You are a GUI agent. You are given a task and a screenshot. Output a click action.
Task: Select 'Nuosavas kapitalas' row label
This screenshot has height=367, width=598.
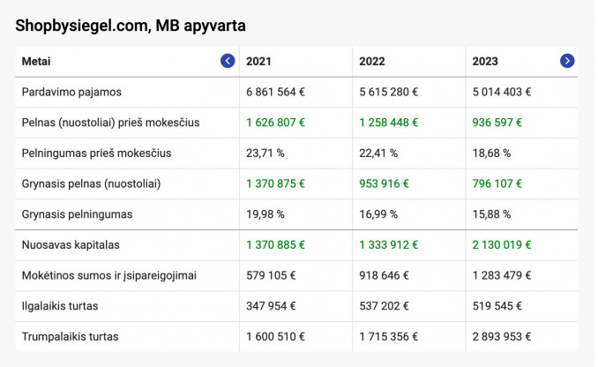[71, 245]
